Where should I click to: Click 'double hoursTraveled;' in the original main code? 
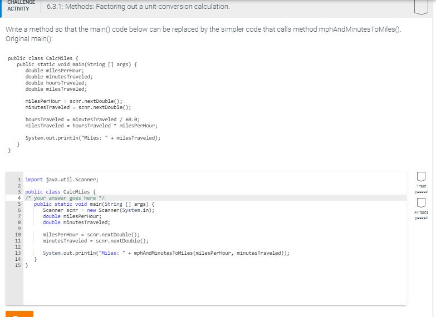click(56, 83)
